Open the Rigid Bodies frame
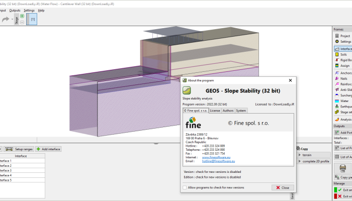 point(343,60)
